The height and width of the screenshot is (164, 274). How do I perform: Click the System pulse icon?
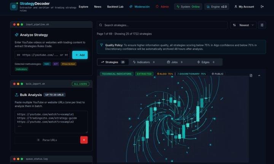tap(178, 6)
